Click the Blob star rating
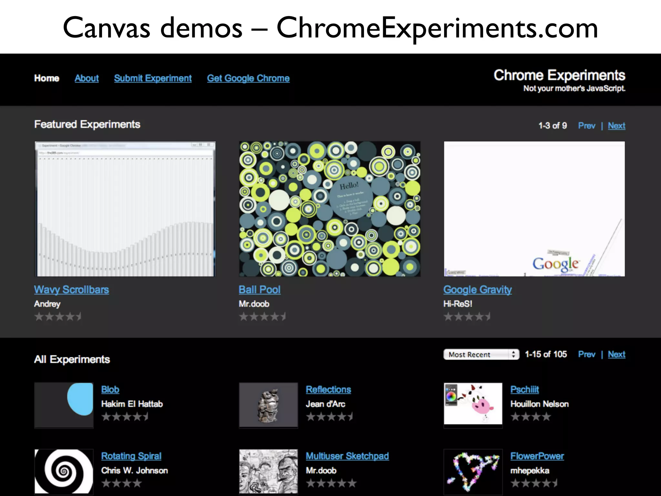Viewport: 661px width, 496px height. (x=125, y=417)
